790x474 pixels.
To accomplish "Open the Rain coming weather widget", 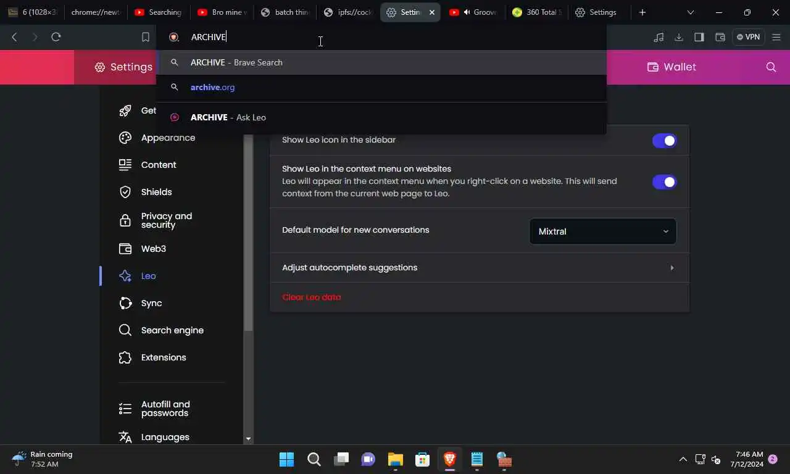I will [42, 459].
